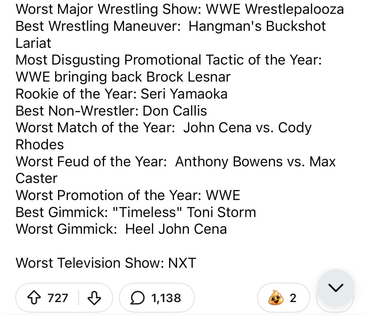369x315 pixels.
Task: Click the poop emoji award icon
Action: [x=274, y=298]
